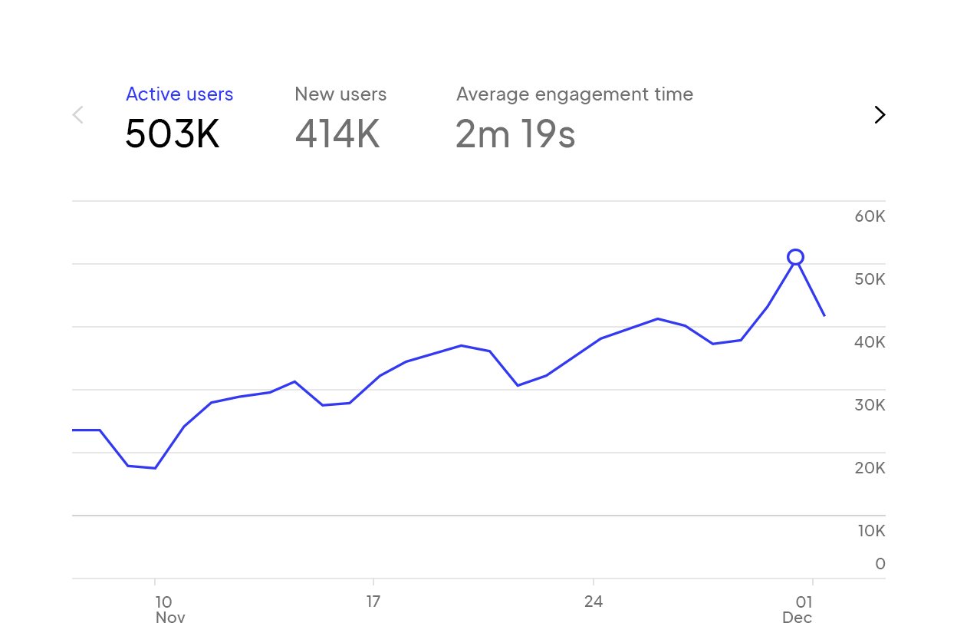Toggle the New users metric display
Viewport: 957px width, 623px height.
click(340, 94)
